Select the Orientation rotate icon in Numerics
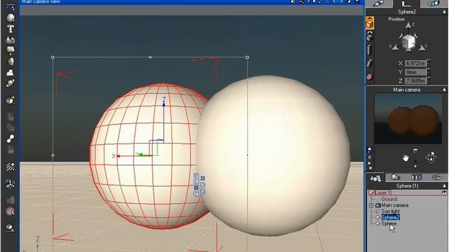Viewport: 449px width, 252px height. (370, 36)
